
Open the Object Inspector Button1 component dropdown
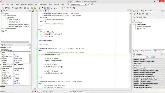[30, 48]
